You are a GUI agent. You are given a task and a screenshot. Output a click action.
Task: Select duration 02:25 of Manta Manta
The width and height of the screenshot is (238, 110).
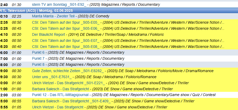(x=17, y=16)
